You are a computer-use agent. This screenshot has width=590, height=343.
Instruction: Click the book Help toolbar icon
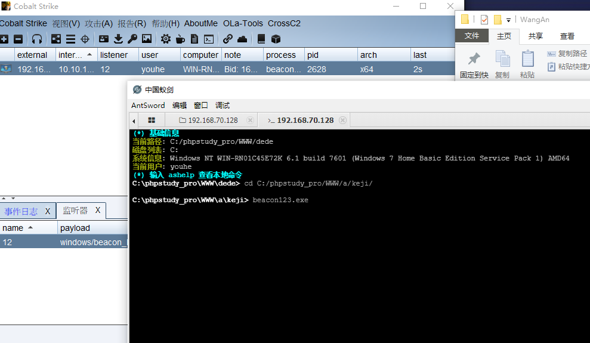coord(261,39)
